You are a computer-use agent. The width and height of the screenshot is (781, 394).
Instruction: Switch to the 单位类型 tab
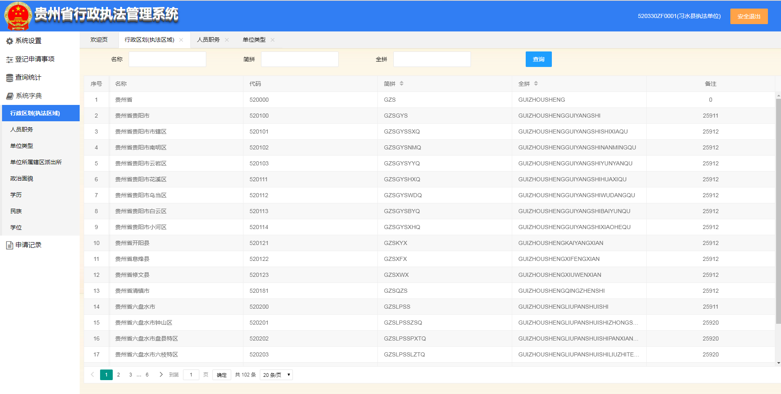click(x=254, y=40)
